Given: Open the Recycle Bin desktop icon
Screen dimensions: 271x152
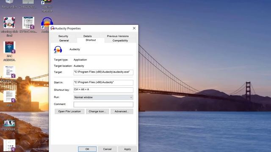Looking at the screenshot, I should click(9, 4).
